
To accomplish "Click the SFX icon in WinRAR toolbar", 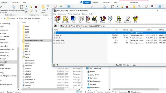I will pos(135,19).
